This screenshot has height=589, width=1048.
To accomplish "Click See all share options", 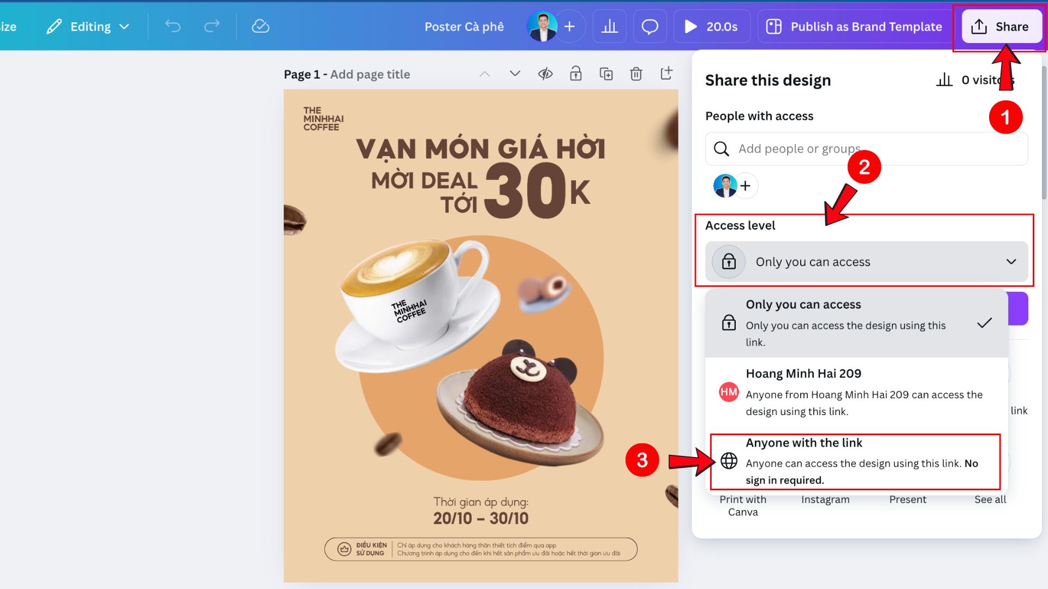I will [x=990, y=500].
